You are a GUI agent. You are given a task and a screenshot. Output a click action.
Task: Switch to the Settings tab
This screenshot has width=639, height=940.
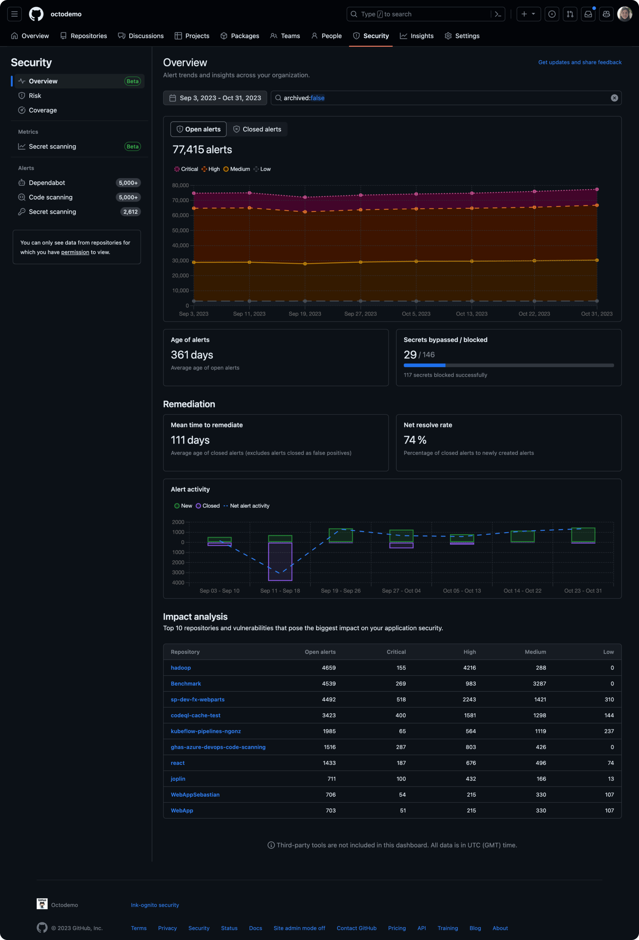point(462,36)
